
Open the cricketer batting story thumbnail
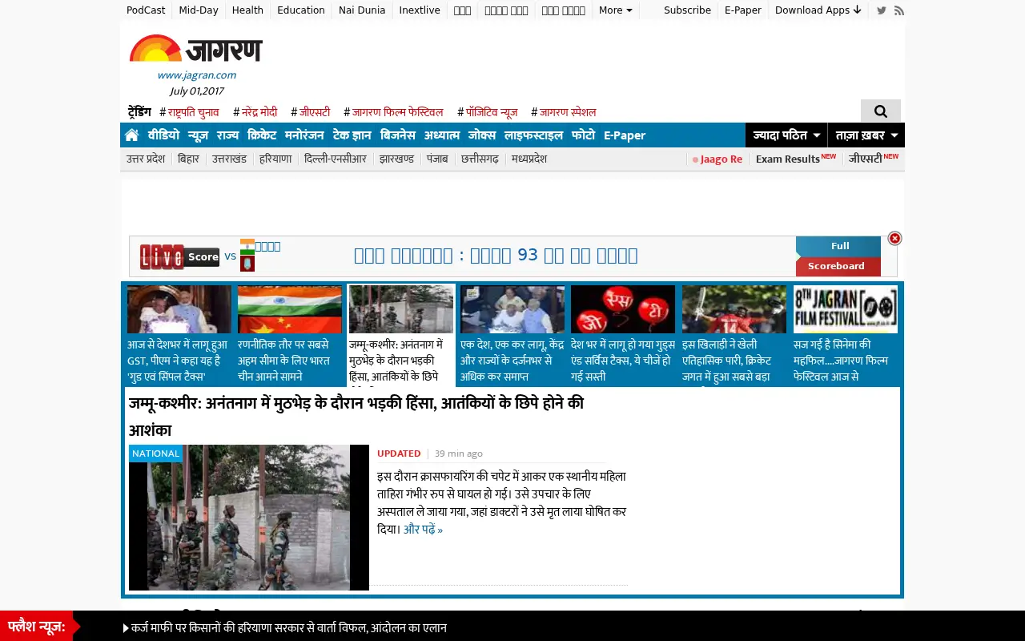734,309
